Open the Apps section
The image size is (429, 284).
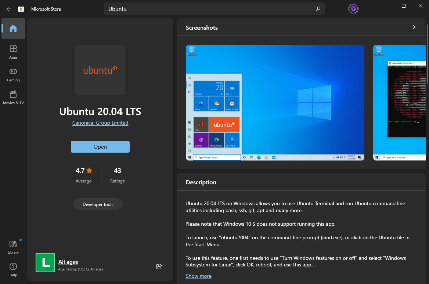point(13,52)
